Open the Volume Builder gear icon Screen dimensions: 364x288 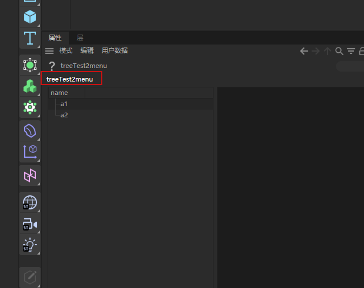30,107
